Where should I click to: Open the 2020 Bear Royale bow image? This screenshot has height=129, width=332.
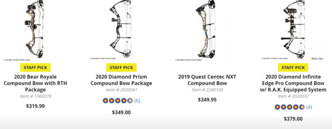[35, 30]
